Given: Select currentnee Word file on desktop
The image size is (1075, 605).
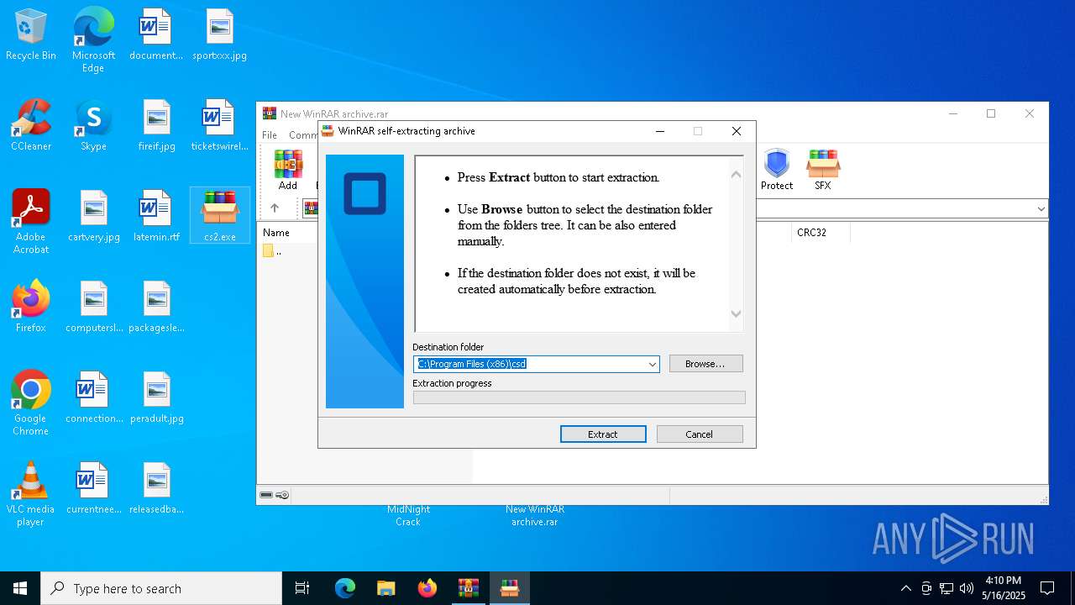Looking at the screenshot, I should tap(93, 489).
